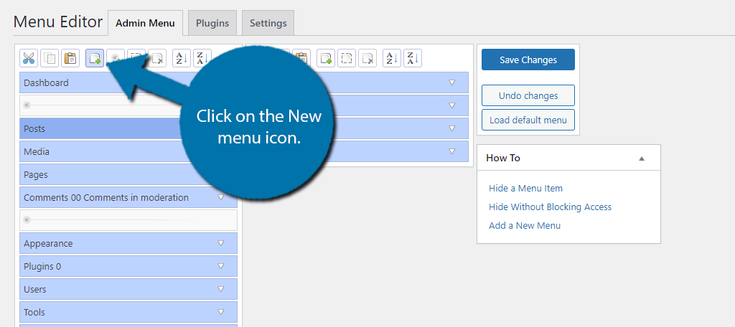Collapse the How To panel
Image resolution: width=735 pixels, height=327 pixels.
point(642,158)
